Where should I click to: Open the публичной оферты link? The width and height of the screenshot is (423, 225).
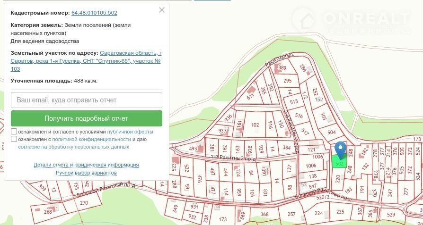click(x=130, y=132)
